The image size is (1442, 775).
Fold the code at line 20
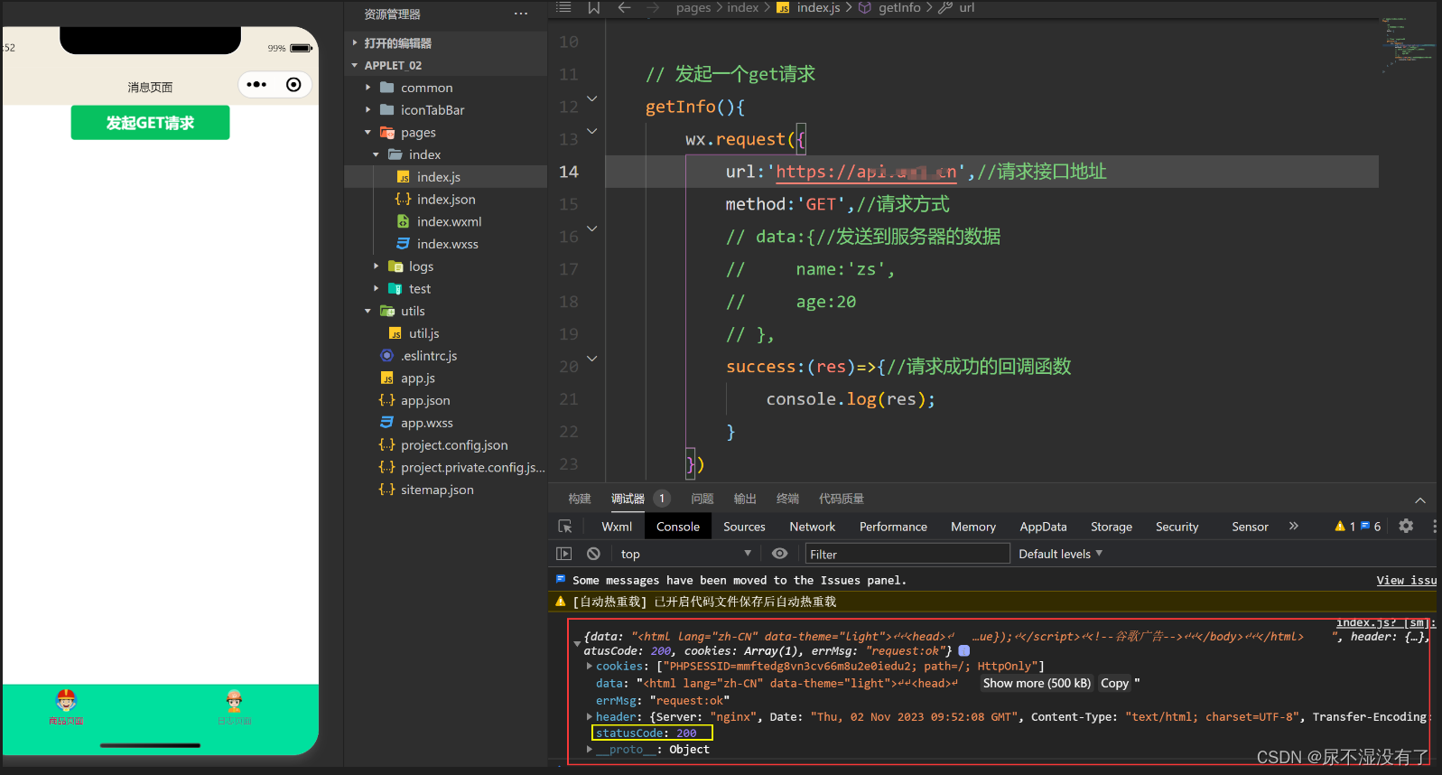(x=592, y=359)
